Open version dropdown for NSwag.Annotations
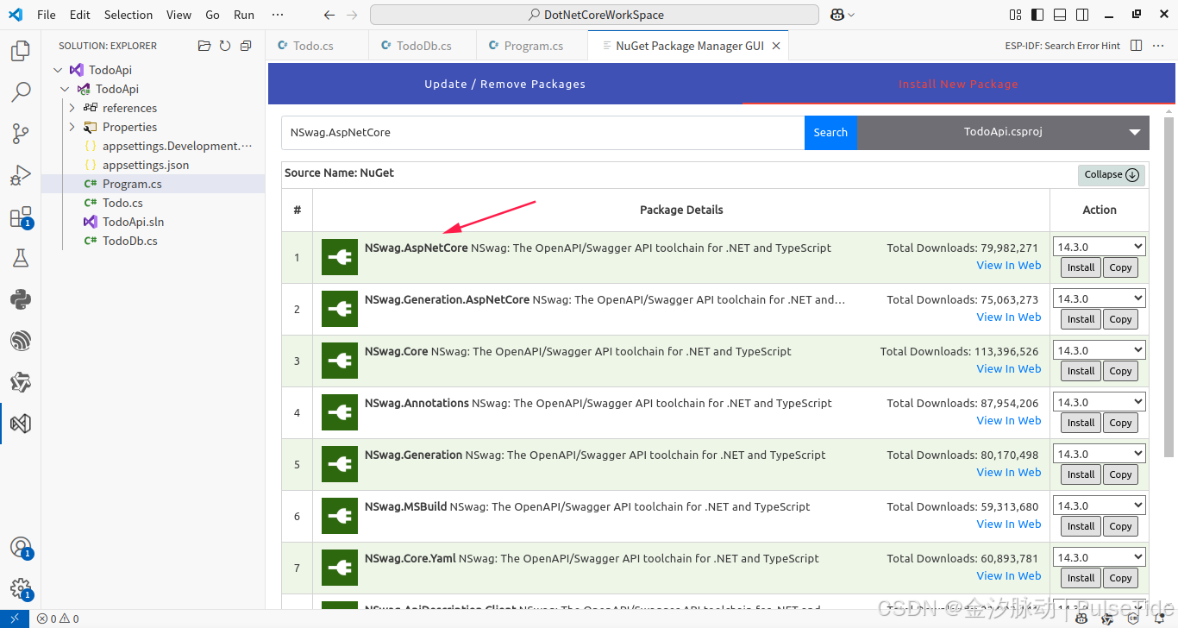Image resolution: width=1178 pixels, height=628 pixels. [1100, 402]
